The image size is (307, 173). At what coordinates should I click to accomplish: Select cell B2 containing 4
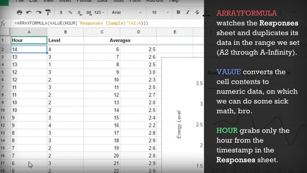coord(65,49)
